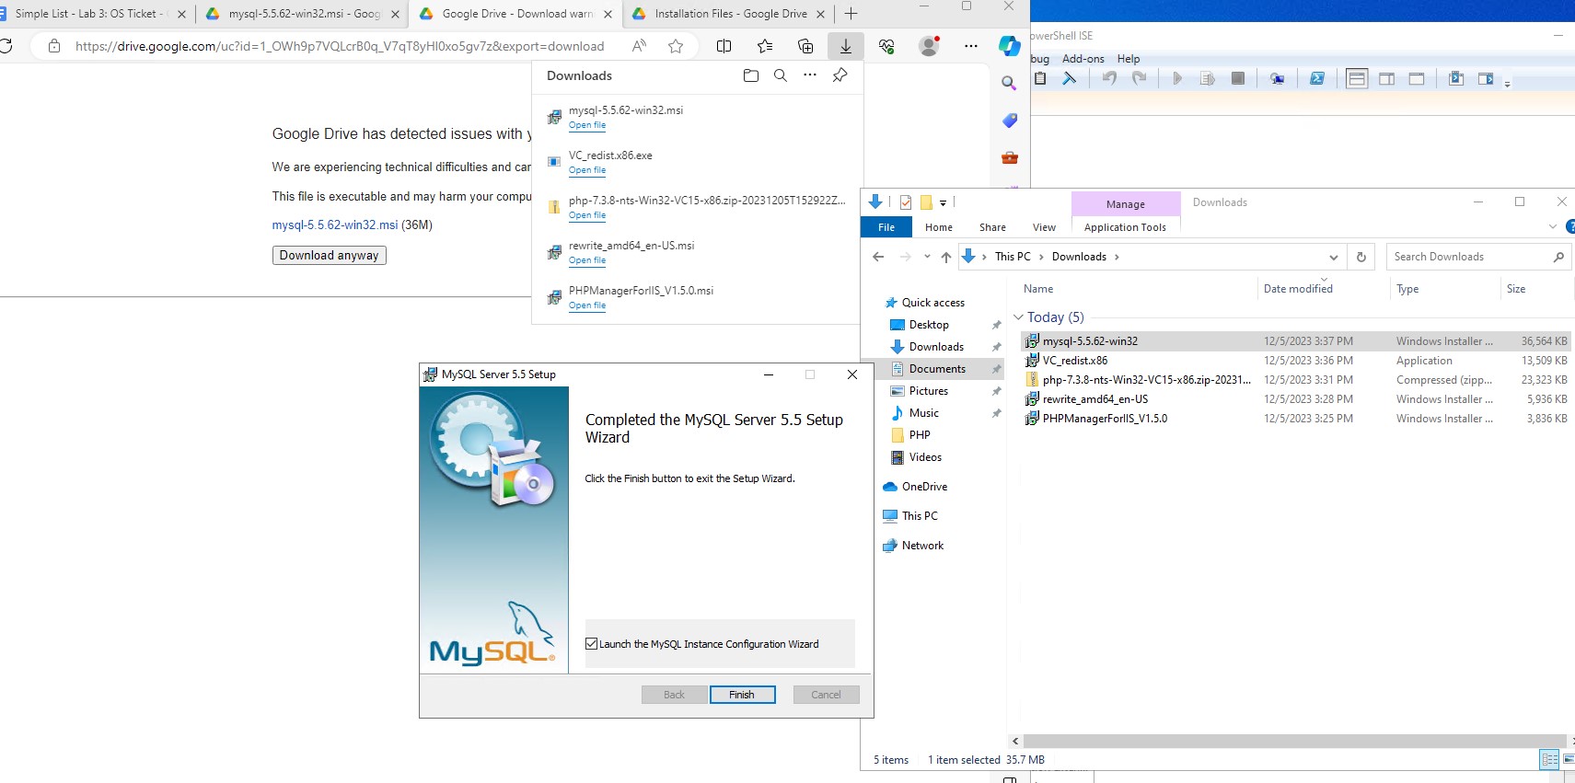This screenshot has height=783, width=1575.
Task: Open Application Tools tab in Explorer
Action: coord(1125,227)
